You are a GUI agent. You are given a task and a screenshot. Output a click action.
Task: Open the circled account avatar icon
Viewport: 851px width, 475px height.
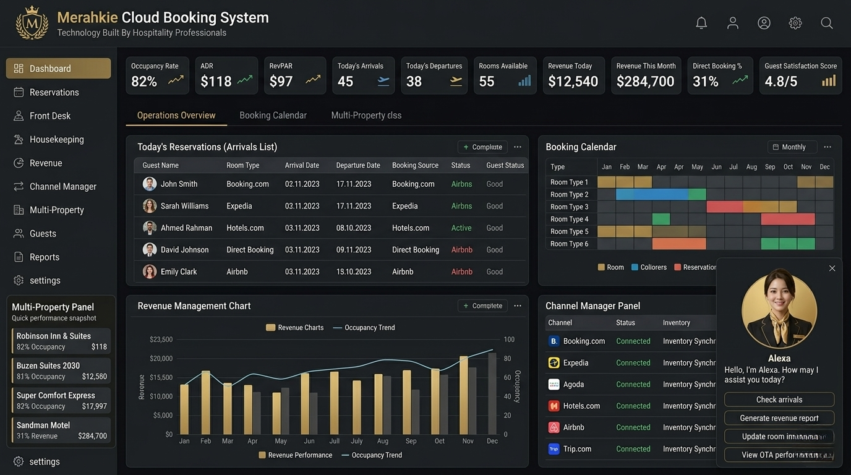pos(764,23)
